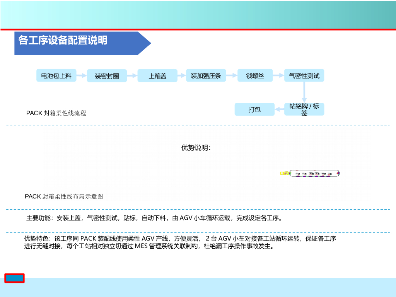Select the 装密封圈 step box

(x=107, y=76)
